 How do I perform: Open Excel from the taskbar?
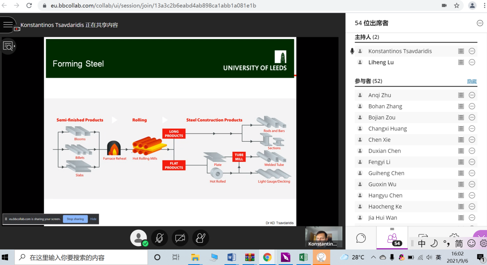(x=303, y=257)
